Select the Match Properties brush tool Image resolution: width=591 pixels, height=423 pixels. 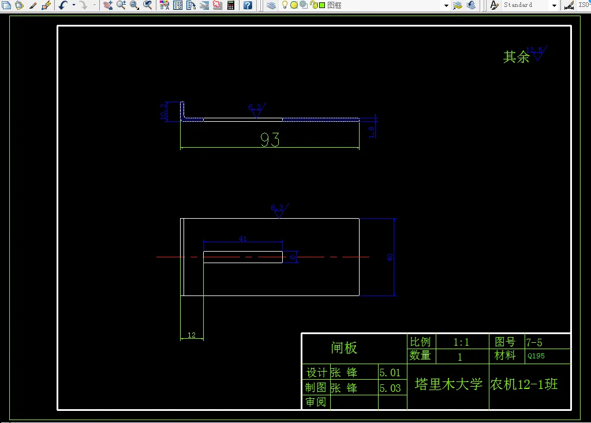pos(33,5)
